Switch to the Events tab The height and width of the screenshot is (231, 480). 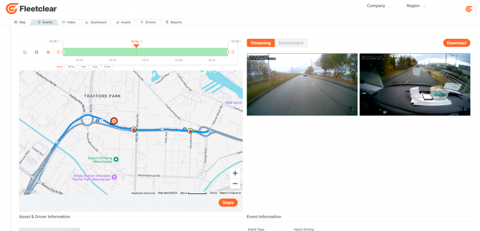45,22
